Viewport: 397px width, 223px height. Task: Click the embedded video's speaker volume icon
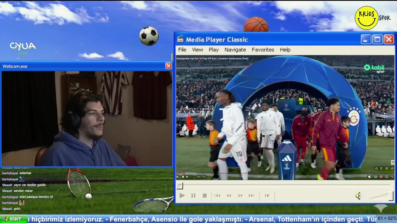coord(183,177)
